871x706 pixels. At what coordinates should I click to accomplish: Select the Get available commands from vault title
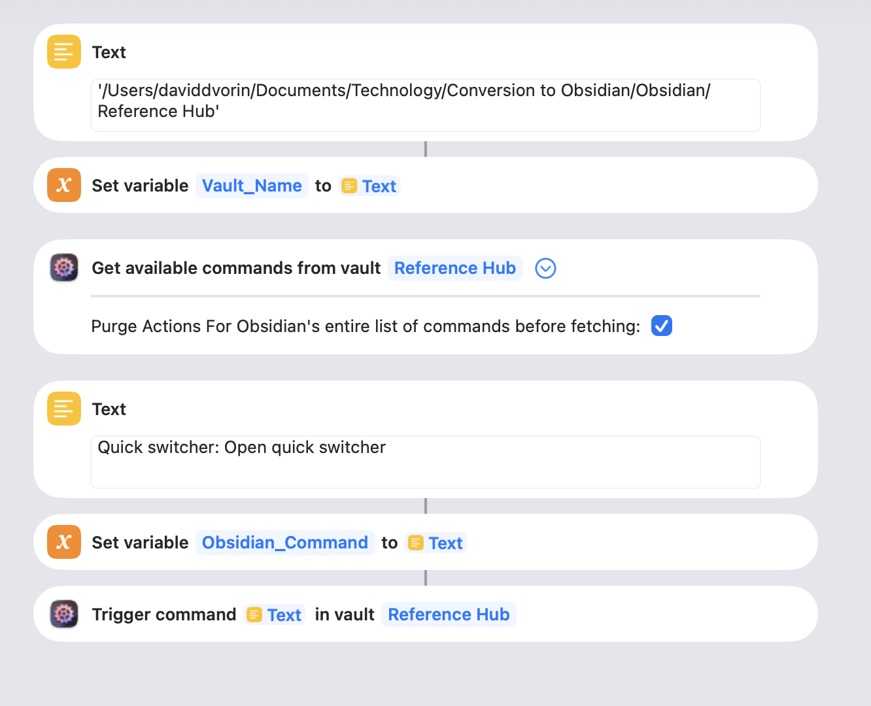tap(236, 268)
